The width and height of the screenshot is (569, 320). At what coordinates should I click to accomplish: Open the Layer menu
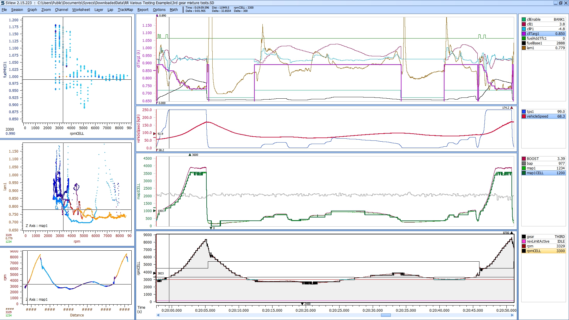point(99,9)
